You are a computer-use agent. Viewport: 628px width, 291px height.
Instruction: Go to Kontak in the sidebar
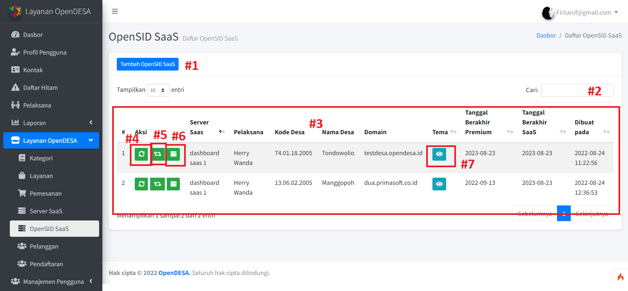point(51,70)
